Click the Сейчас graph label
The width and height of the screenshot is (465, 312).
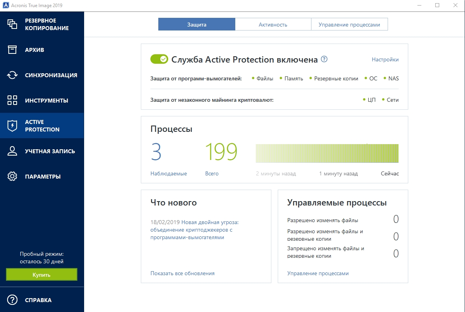pyautogui.click(x=390, y=173)
